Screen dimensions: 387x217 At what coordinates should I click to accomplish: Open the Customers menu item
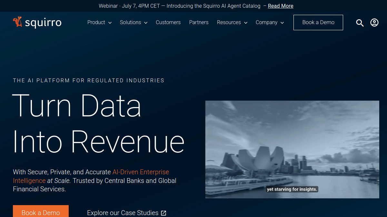point(168,23)
